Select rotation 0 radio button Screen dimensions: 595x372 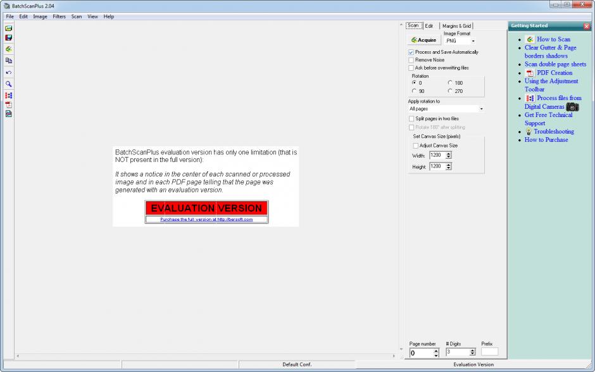[x=414, y=83]
